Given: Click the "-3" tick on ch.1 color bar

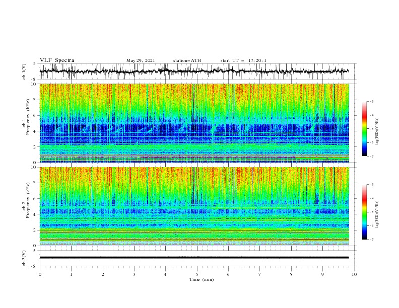Looking at the screenshot, I should (x=371, y=101).
